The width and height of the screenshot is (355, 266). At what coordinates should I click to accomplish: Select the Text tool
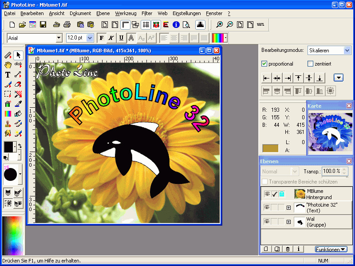tap(8, 74)
